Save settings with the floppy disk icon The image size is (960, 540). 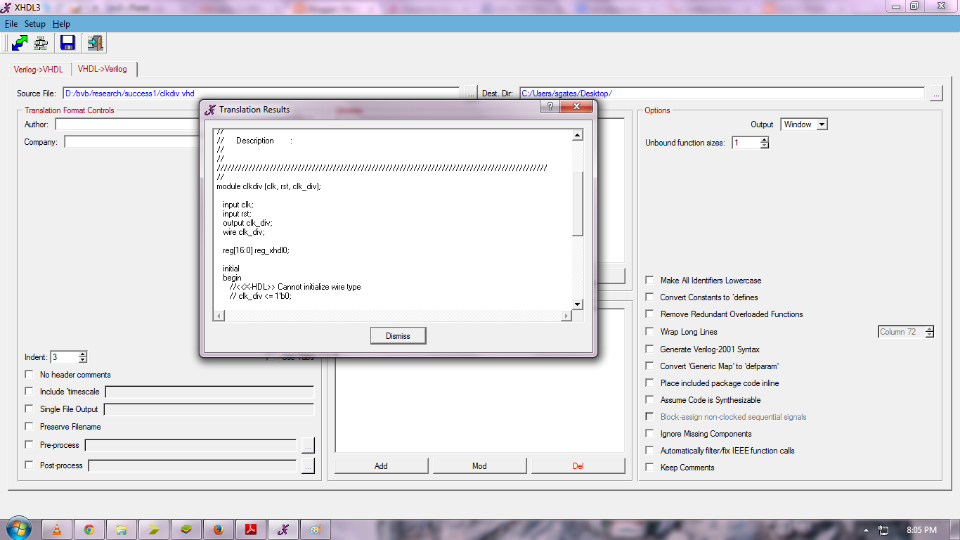[67, 43]
